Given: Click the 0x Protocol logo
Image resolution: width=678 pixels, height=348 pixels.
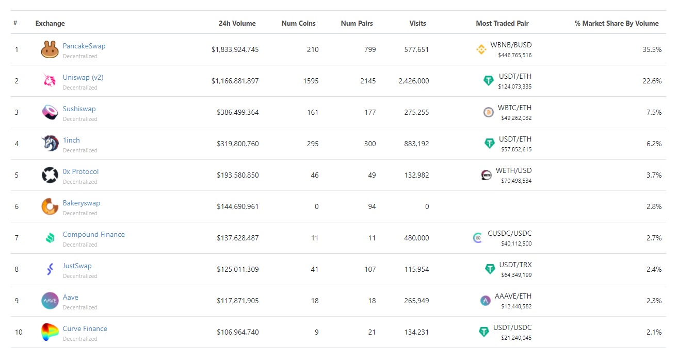Looking at the screenshot, I should point(50,175).
